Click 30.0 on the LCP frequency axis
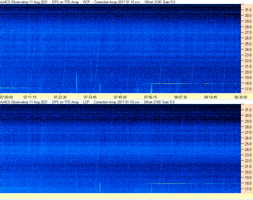 (248, 115)
